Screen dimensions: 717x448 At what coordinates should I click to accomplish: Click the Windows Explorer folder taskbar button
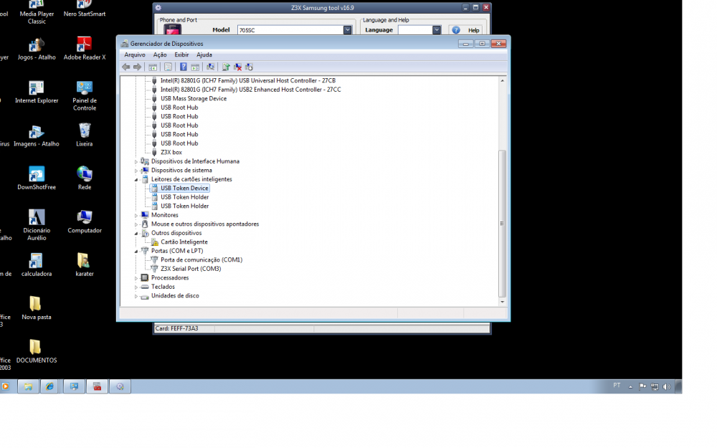tap(28, 387)
